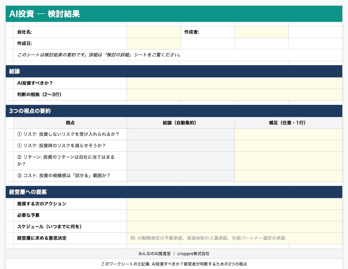Click 補足 cell for コスト row
Viewport: 348px width, 269px height.
coord(288,176)
